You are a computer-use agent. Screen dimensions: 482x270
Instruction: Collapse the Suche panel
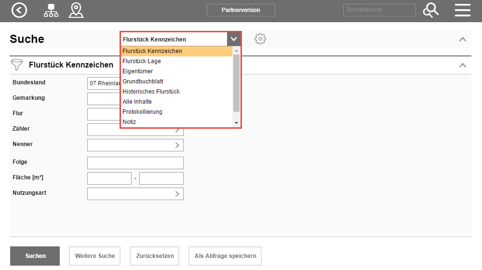tap(462, 39)
